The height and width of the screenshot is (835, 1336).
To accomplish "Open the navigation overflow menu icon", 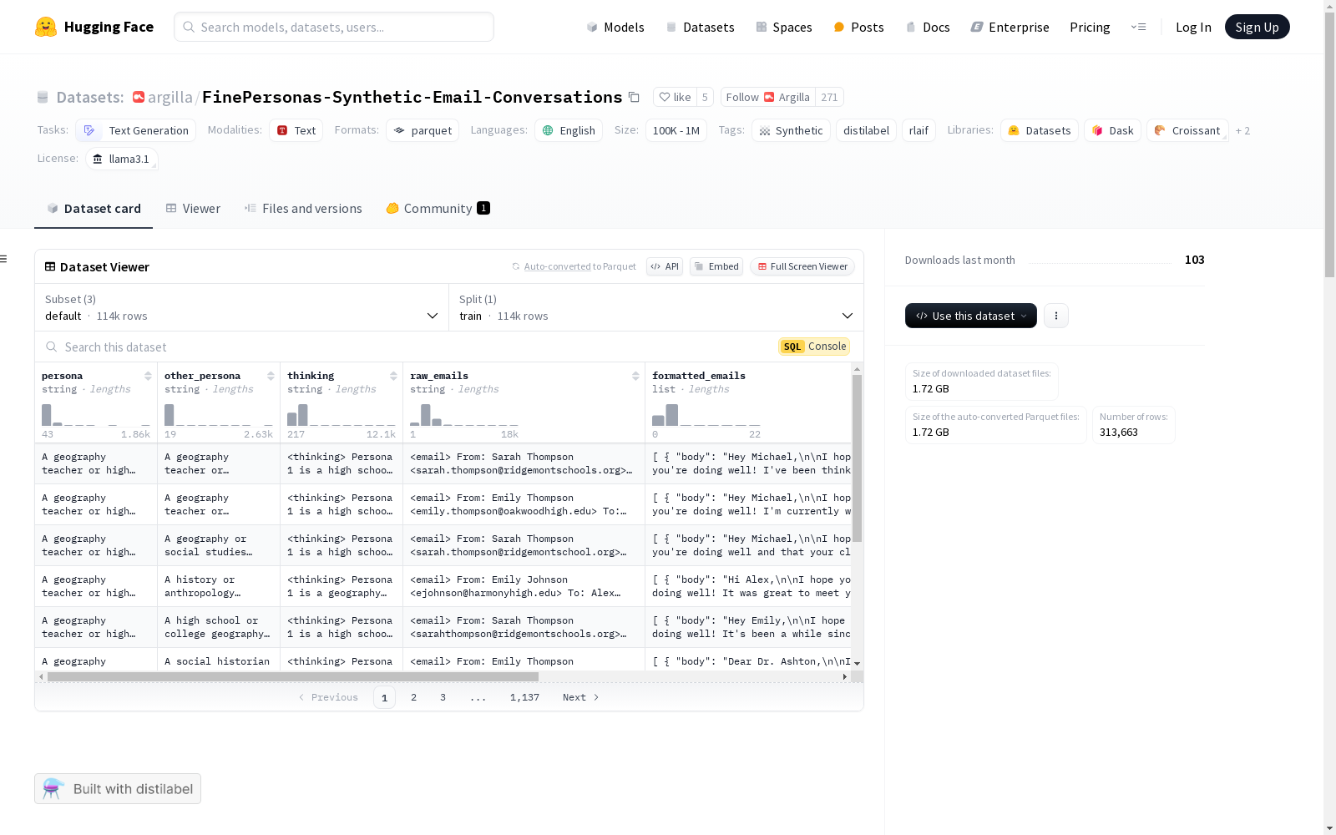I will [x=1138, y=27].
